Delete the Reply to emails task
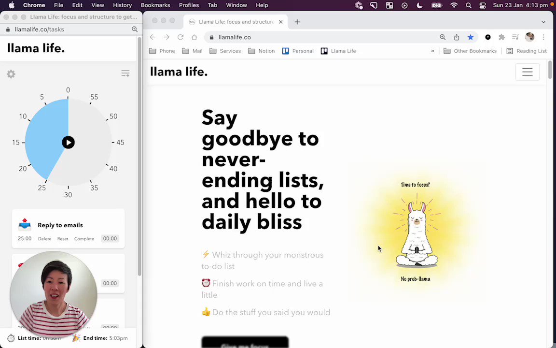The width and height of the screenshot is (556, 348). (45, 239)
